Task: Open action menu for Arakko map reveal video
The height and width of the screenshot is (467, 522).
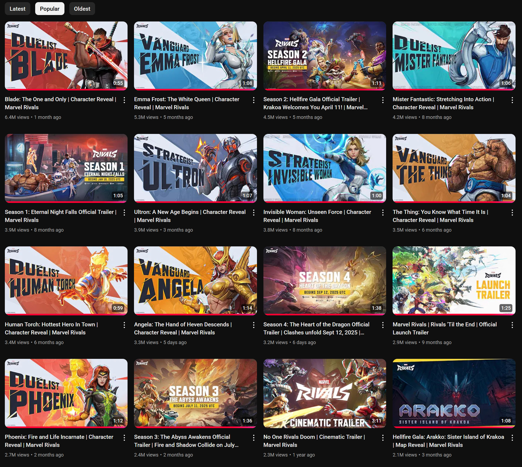Action: [x=512, y=438]
